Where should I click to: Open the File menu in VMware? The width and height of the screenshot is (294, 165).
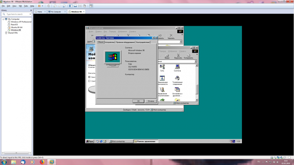click(3, 6)
